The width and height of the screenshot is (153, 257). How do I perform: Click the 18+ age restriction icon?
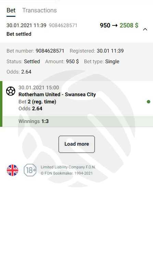click(x=30, y=170)
